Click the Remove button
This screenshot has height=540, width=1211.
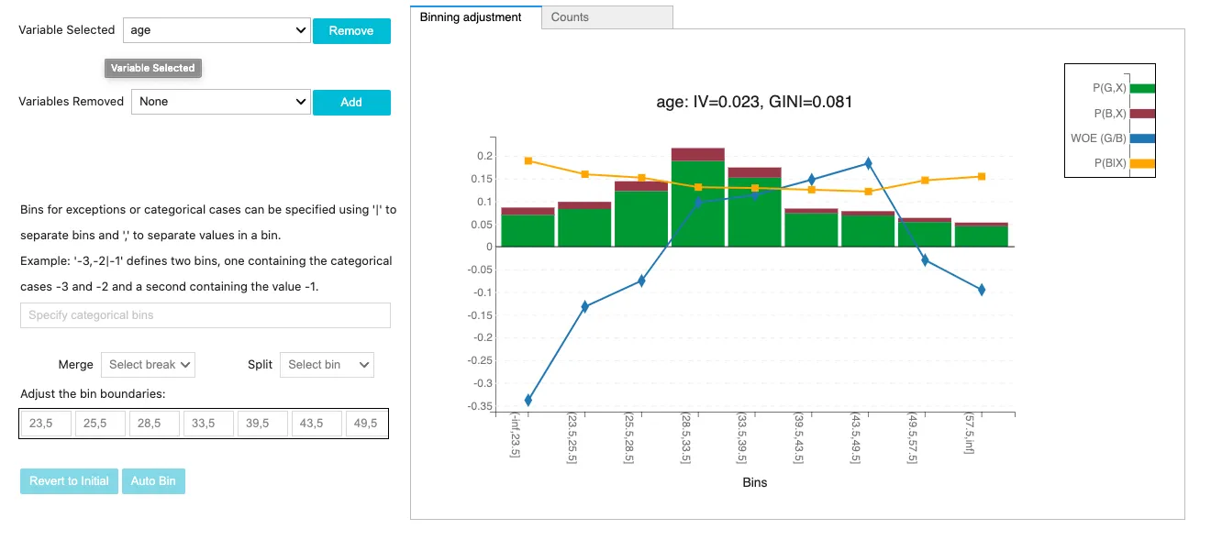351,30
